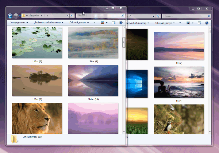219x153 pixels.
Task: Maximize the back Explorer window
Action: pos(199,9)
